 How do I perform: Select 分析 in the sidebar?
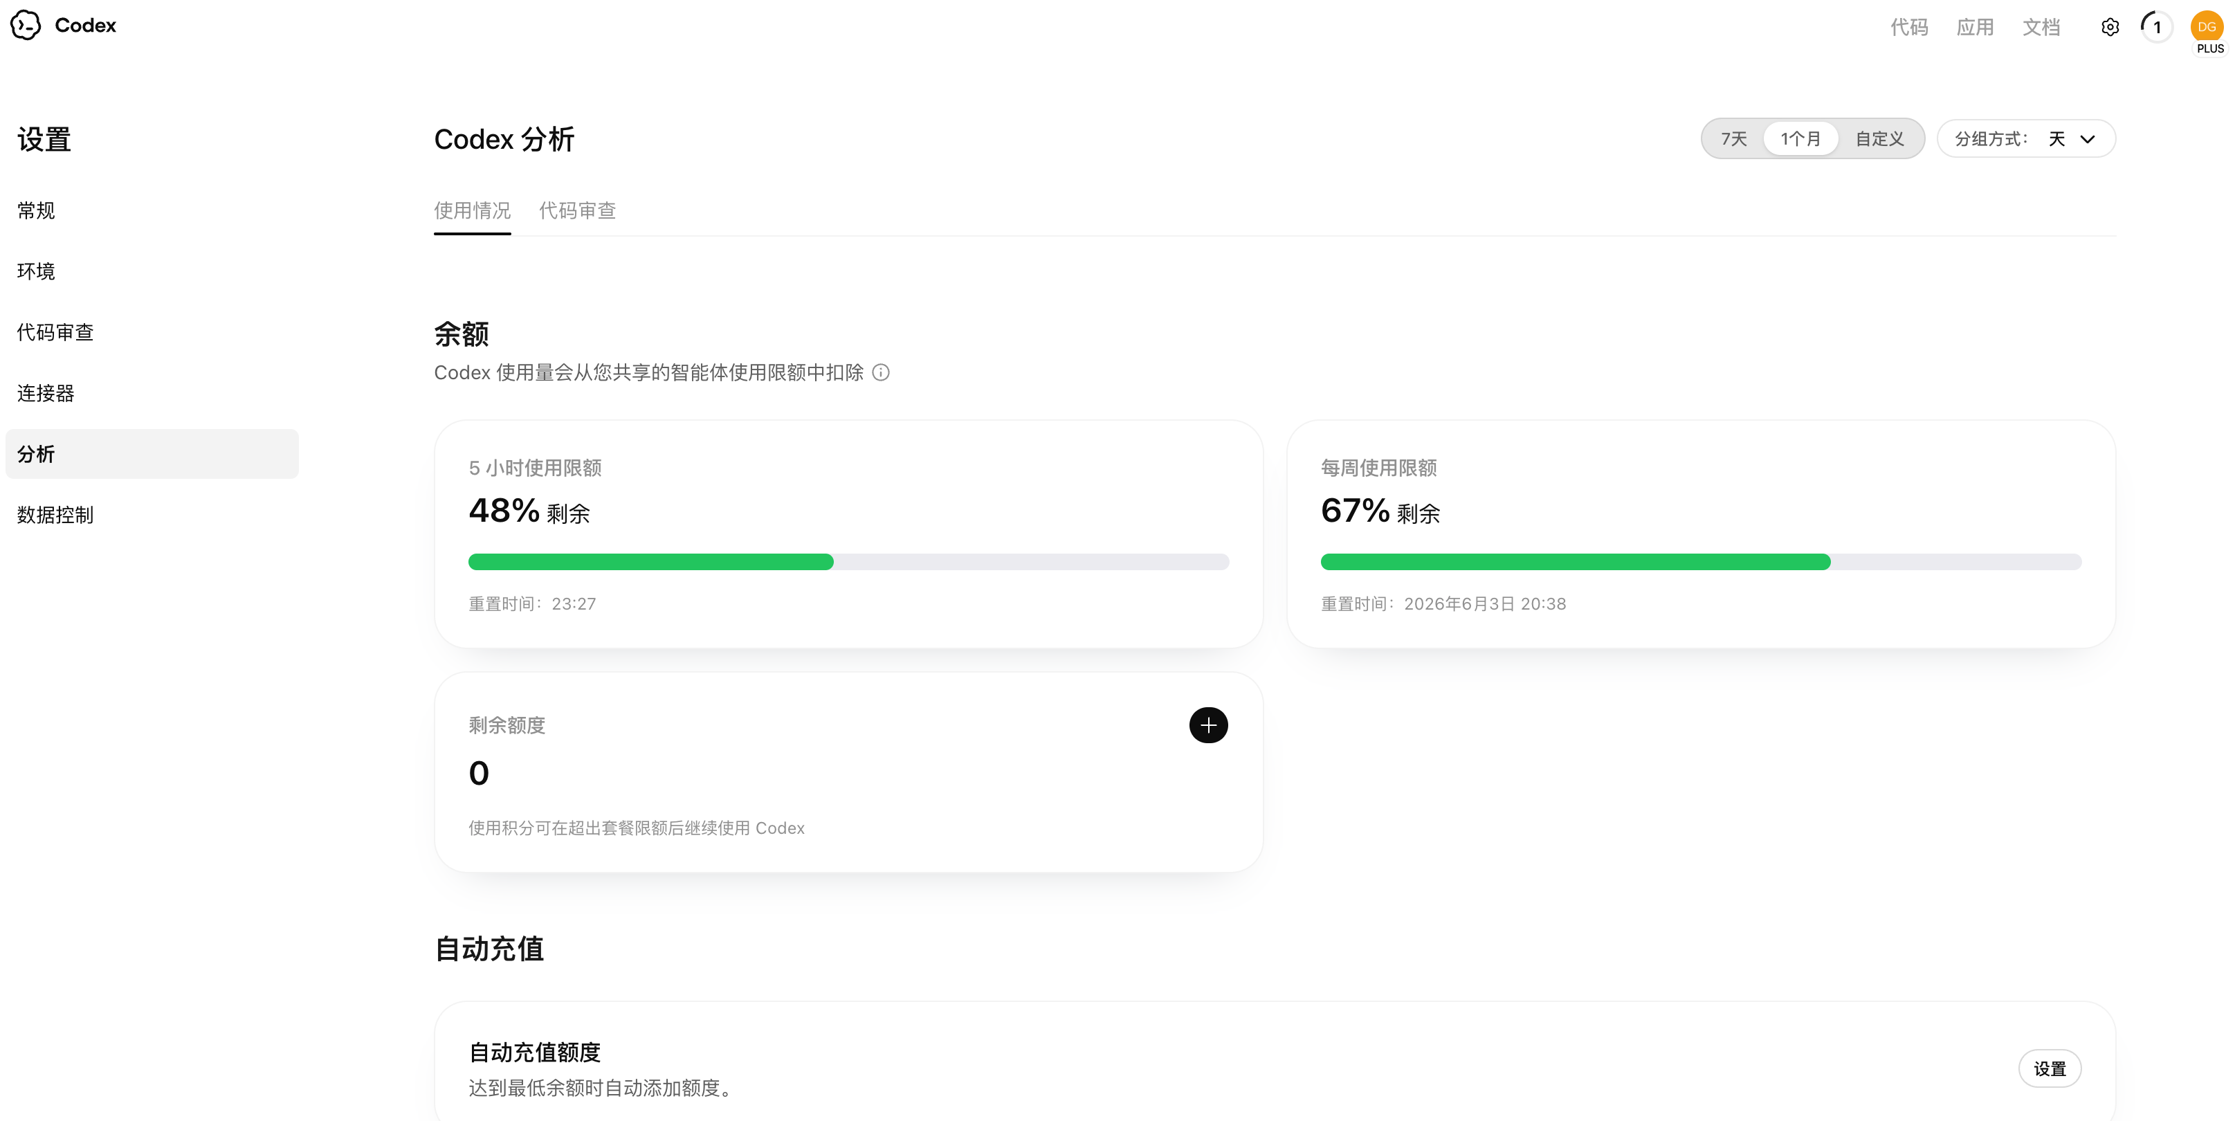[x=152, y=454]
